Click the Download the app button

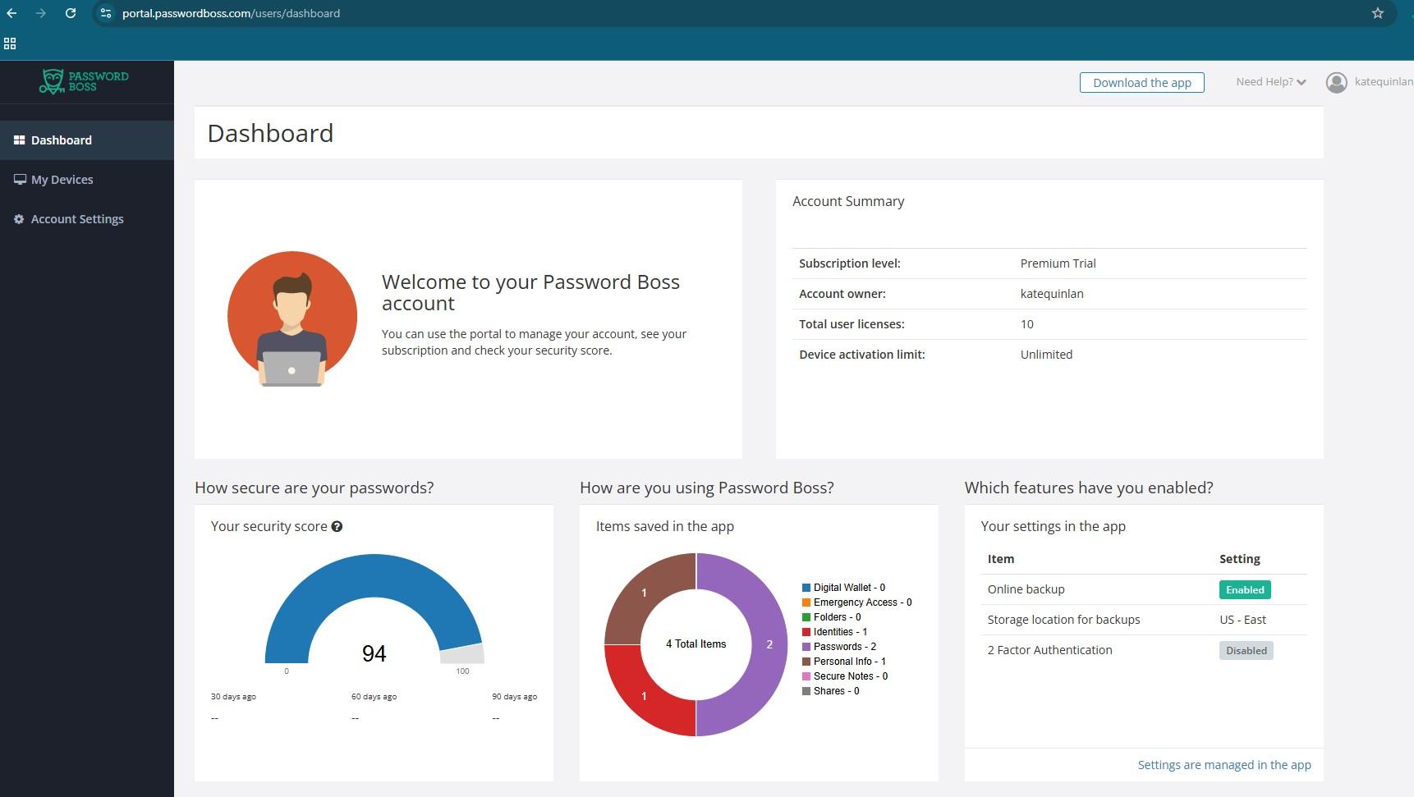pyautogui.click(x=1141, y=82)
